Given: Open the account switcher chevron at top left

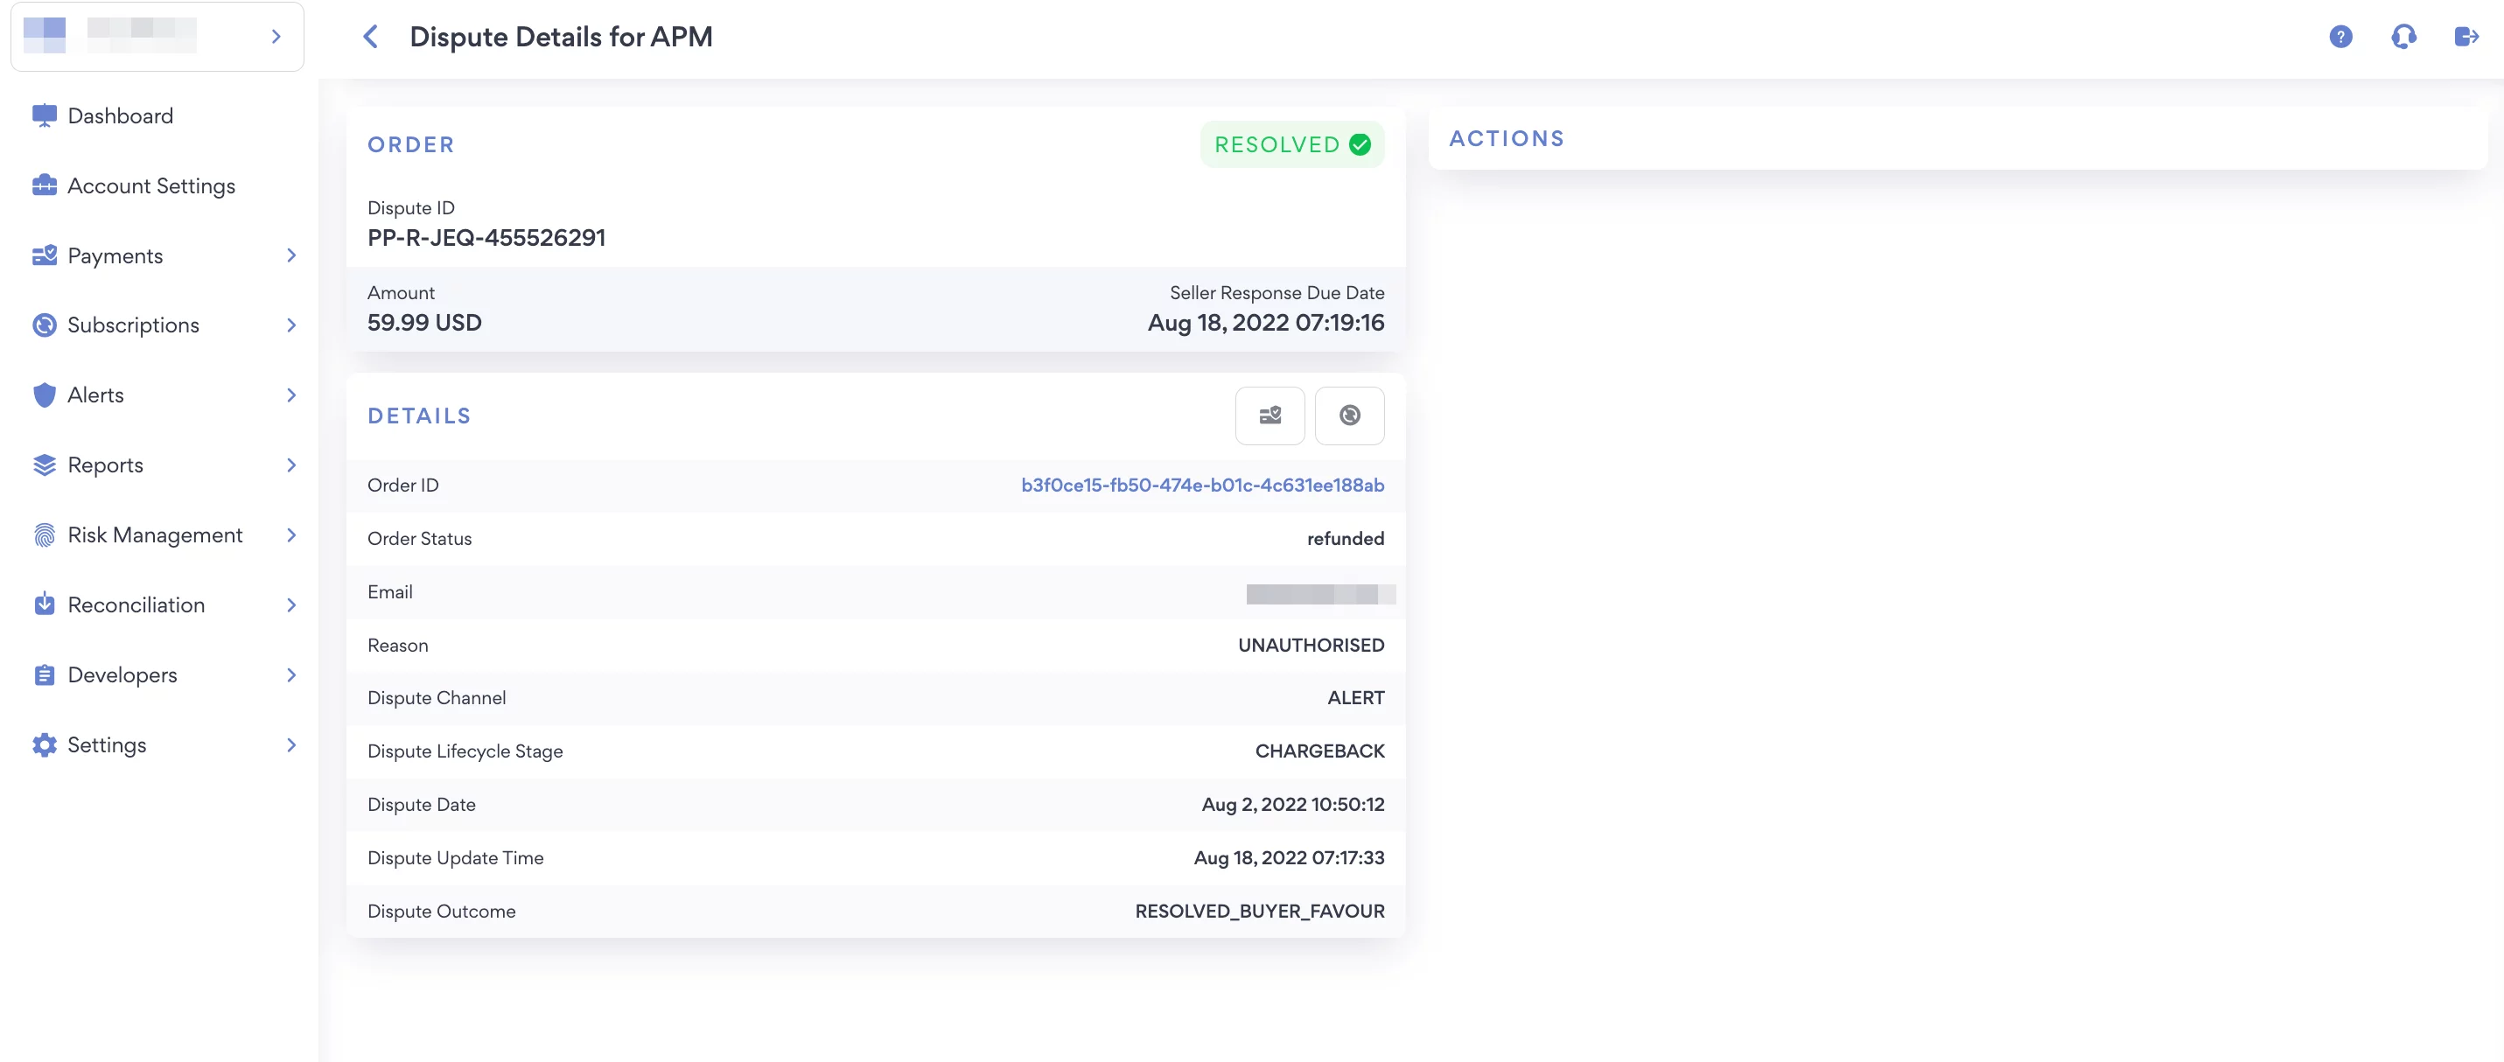Looking at the screenshot, I should 275,36.
